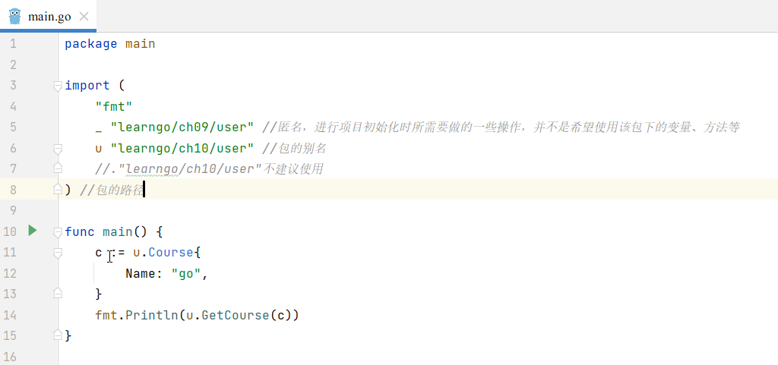Place cursor on "learngo/ch10/user" alias import

[x=182, y=148]
